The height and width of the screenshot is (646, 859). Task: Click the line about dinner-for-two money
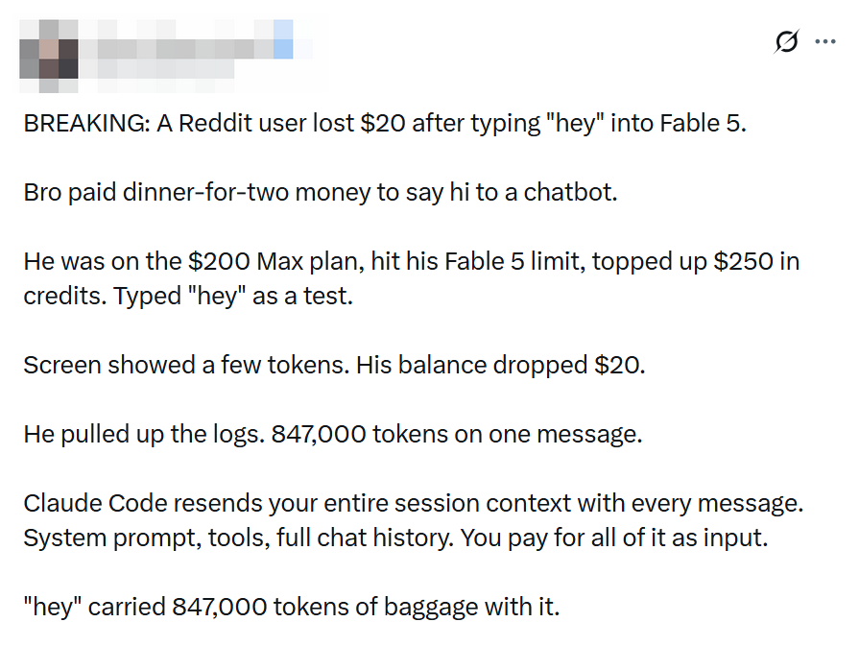click(x=321, y=193)
